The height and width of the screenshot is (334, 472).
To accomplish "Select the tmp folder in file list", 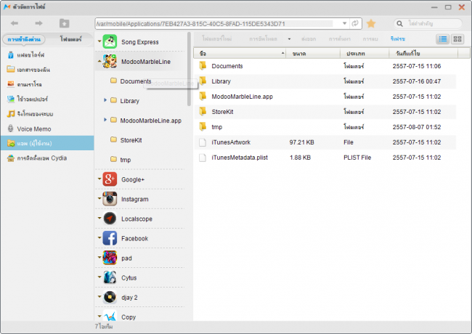I will tap(325, 127).
